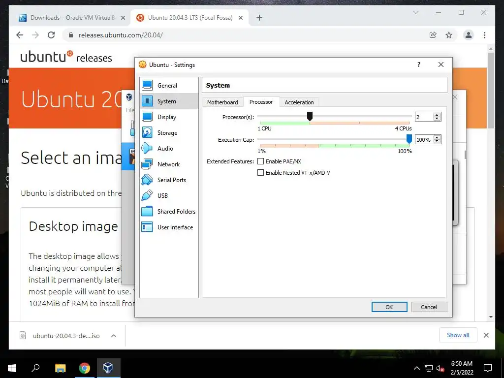Open the Chrome profile avatar
Viewport: 504px width, 378px height.
click(x=469, y=35)
